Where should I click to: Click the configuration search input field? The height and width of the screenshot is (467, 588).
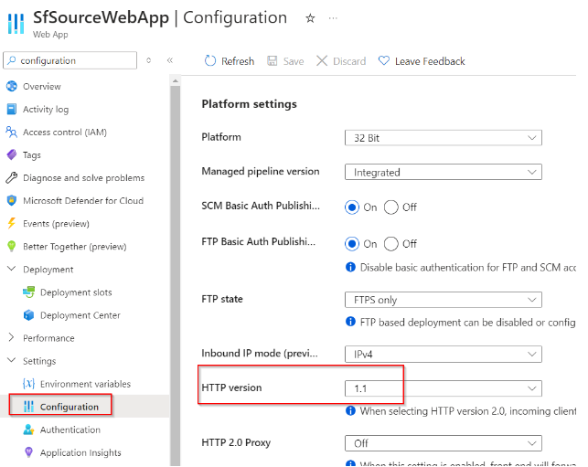point(70,60)
